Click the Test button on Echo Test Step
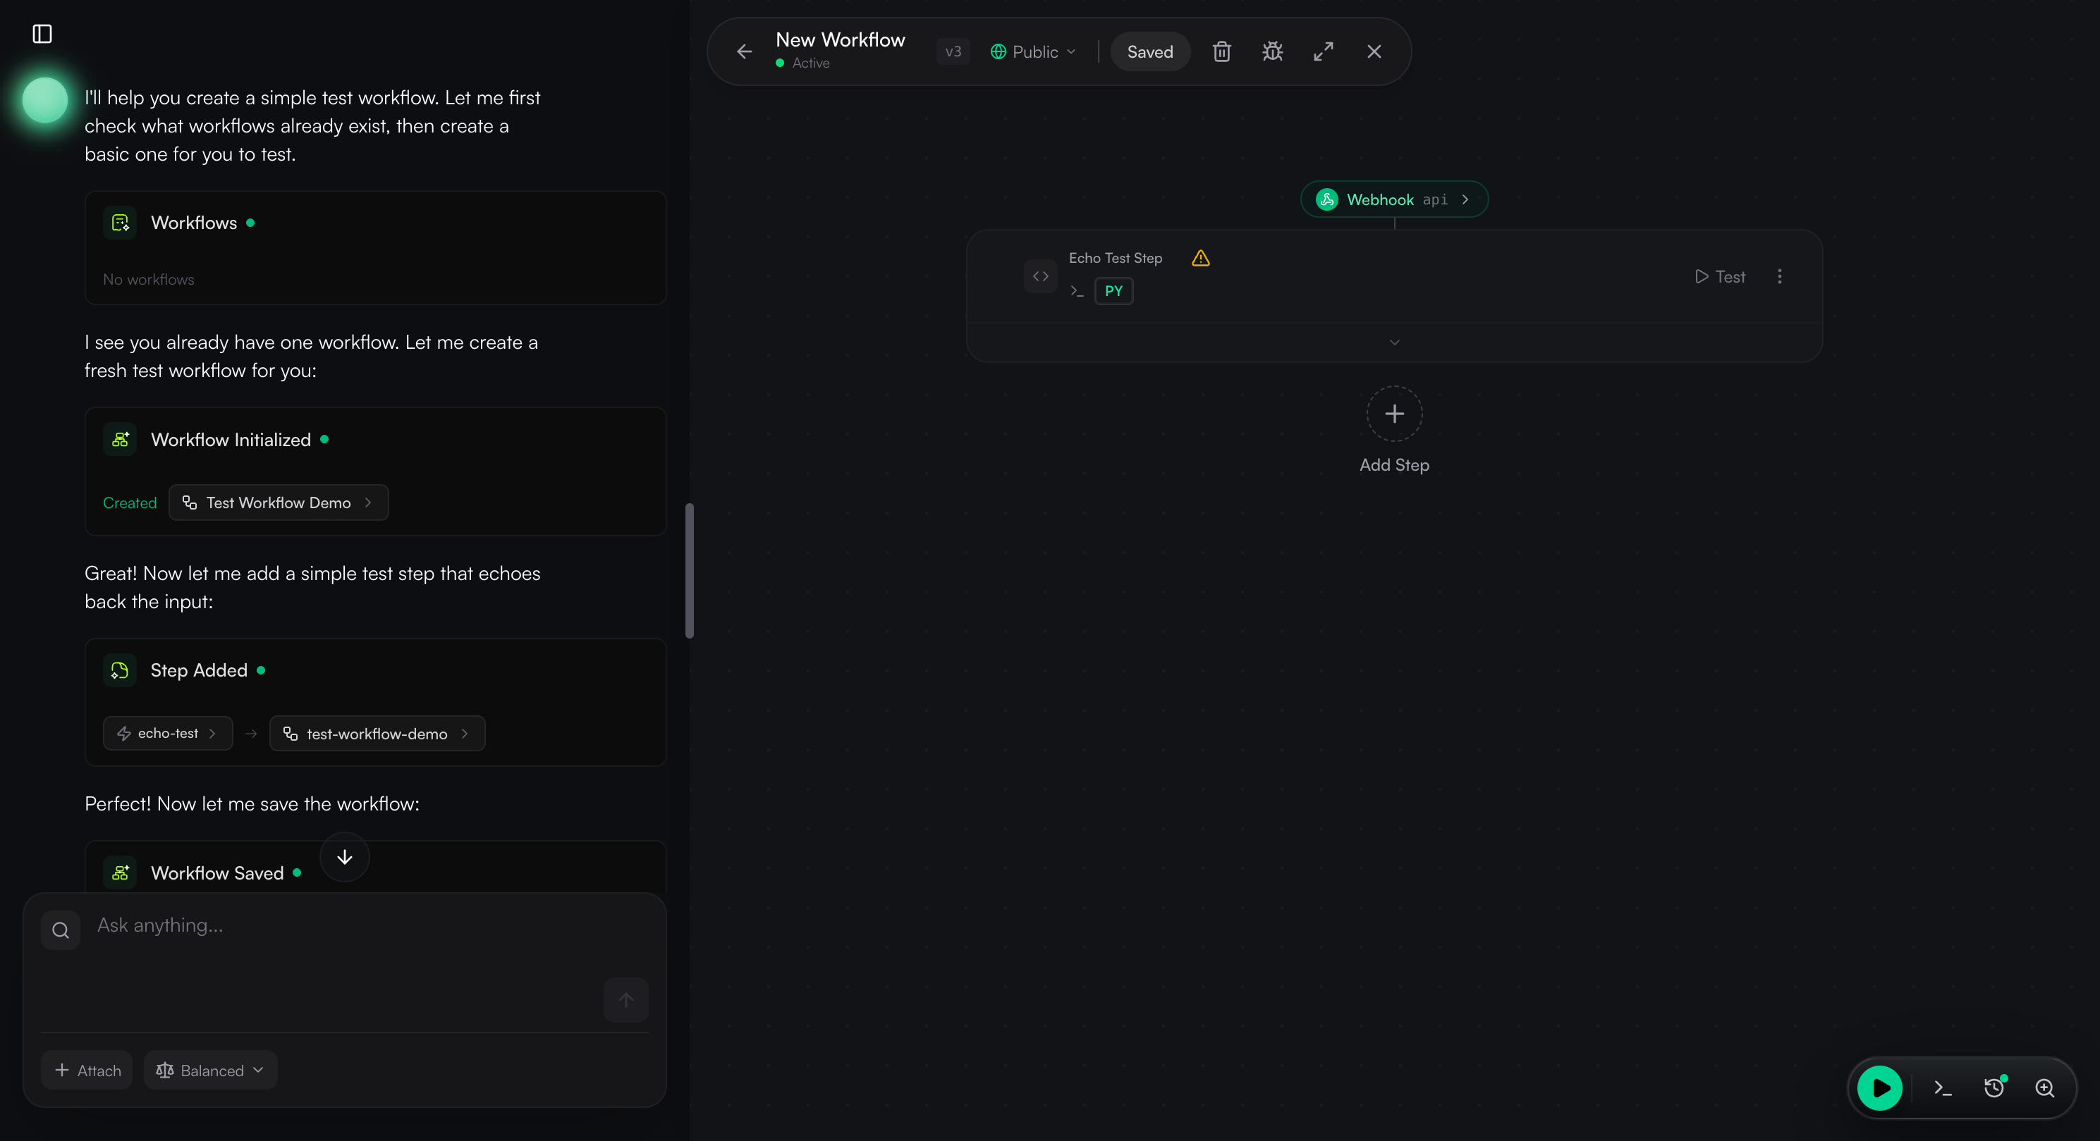The width and height of the screenshot is (2100, 1141). (x=1720, y=276)
